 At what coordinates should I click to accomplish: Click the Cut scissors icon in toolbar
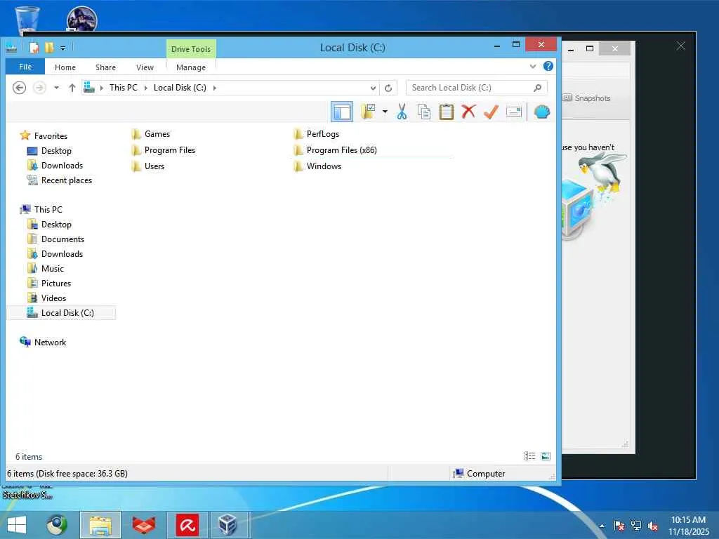coord(402,112)
